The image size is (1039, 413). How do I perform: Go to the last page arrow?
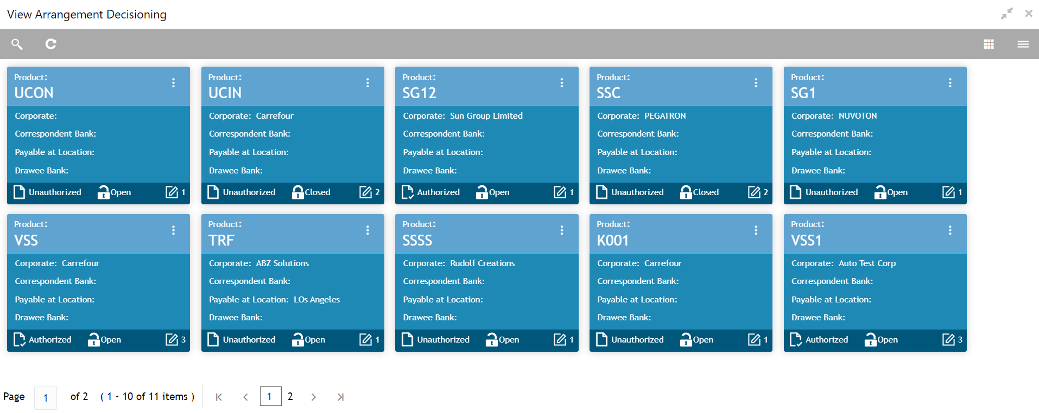click(x=340, y=397)
